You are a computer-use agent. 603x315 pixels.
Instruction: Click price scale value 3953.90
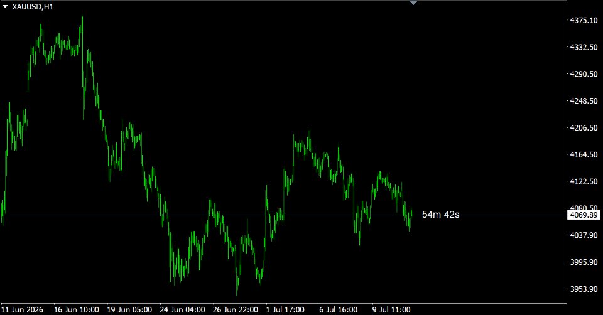coord(584,289)
